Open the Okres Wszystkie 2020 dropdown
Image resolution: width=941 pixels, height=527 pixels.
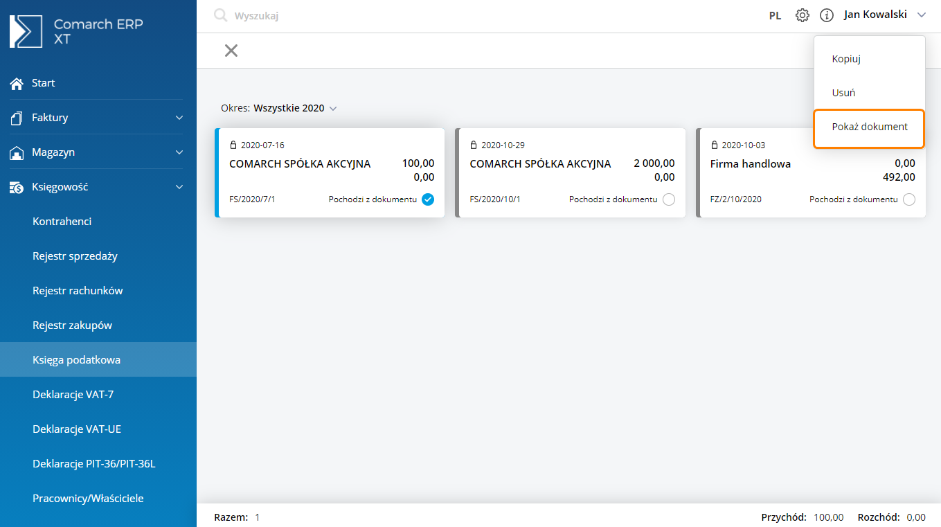(279, 108)
